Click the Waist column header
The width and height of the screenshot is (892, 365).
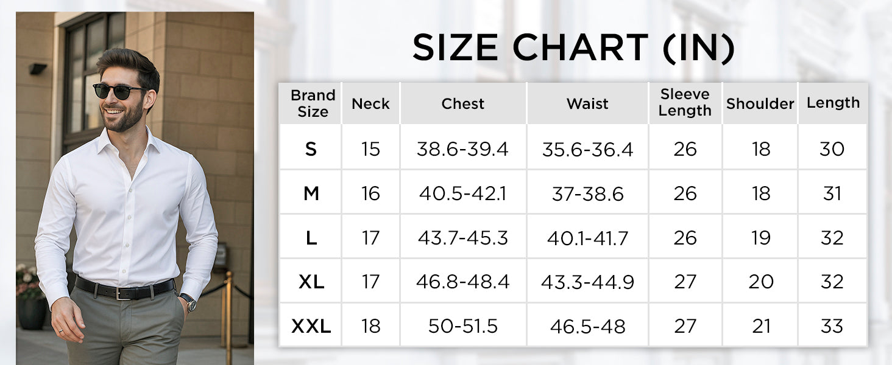click(587, 103)
